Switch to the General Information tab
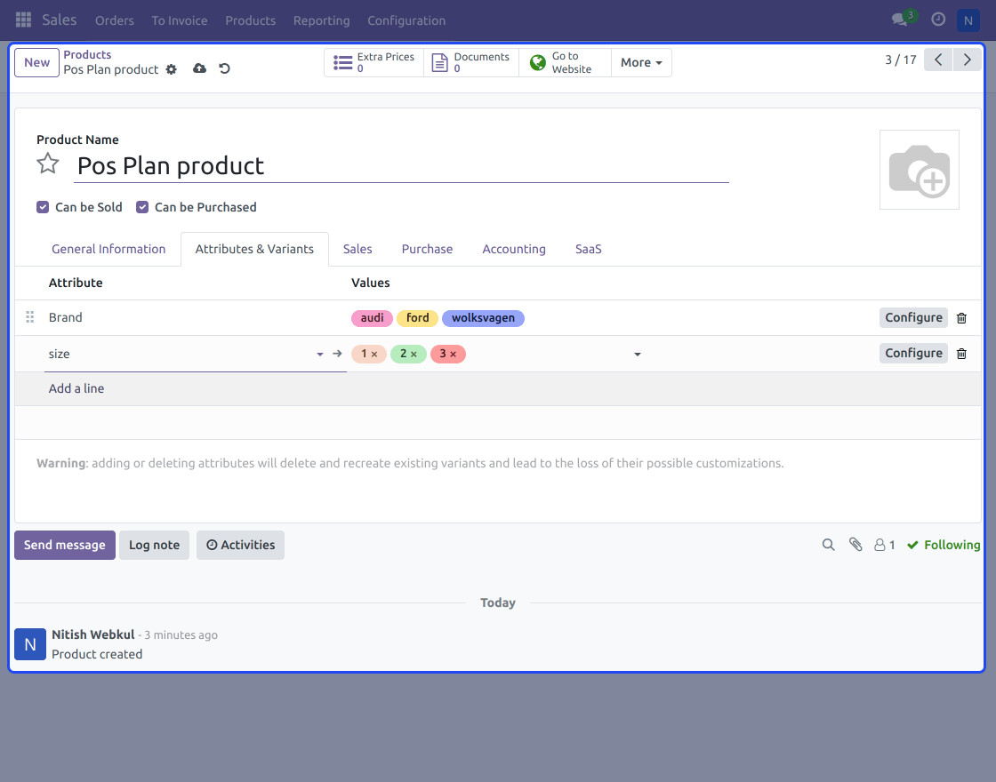 tap(108, 249)
